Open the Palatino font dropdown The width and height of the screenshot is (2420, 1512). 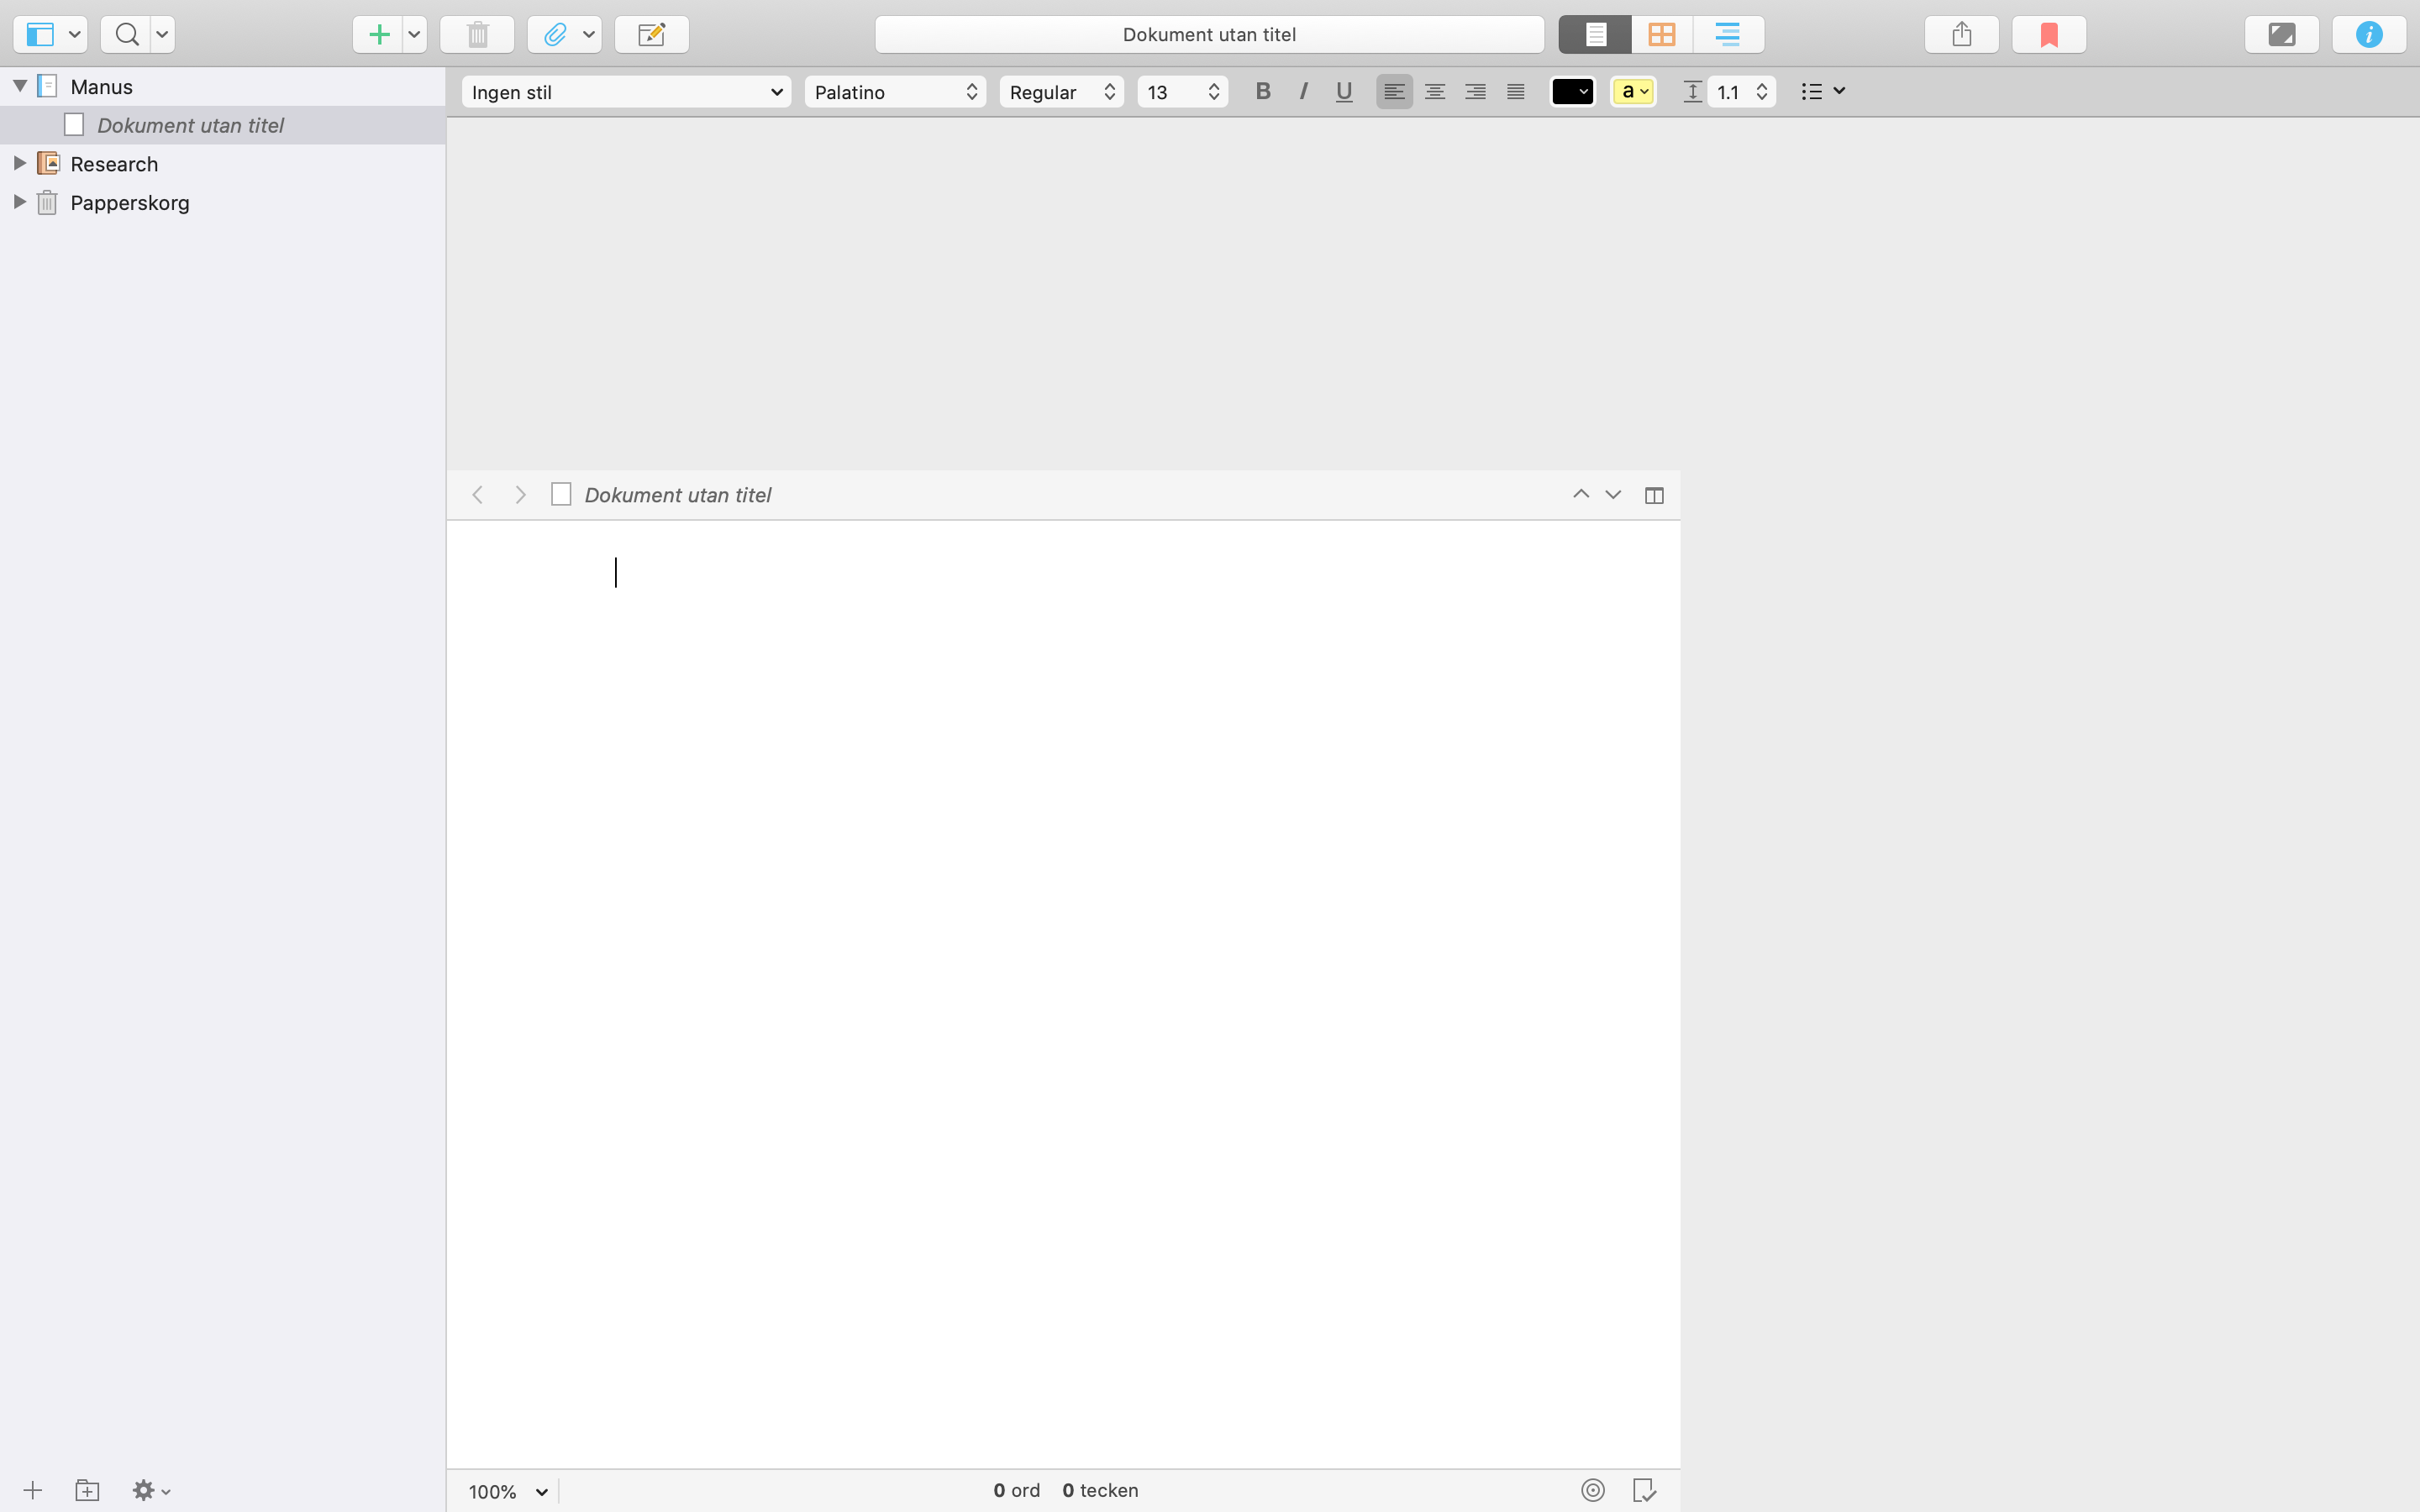click(895, 92)
